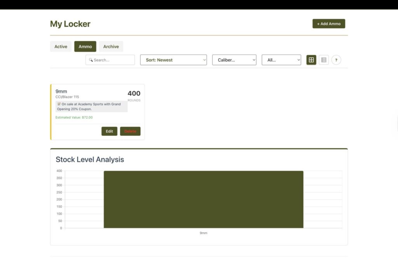This screenshot has width=398, height=259.
Task: Edit the 9mm ammo entry
Action: coord(109,131)
